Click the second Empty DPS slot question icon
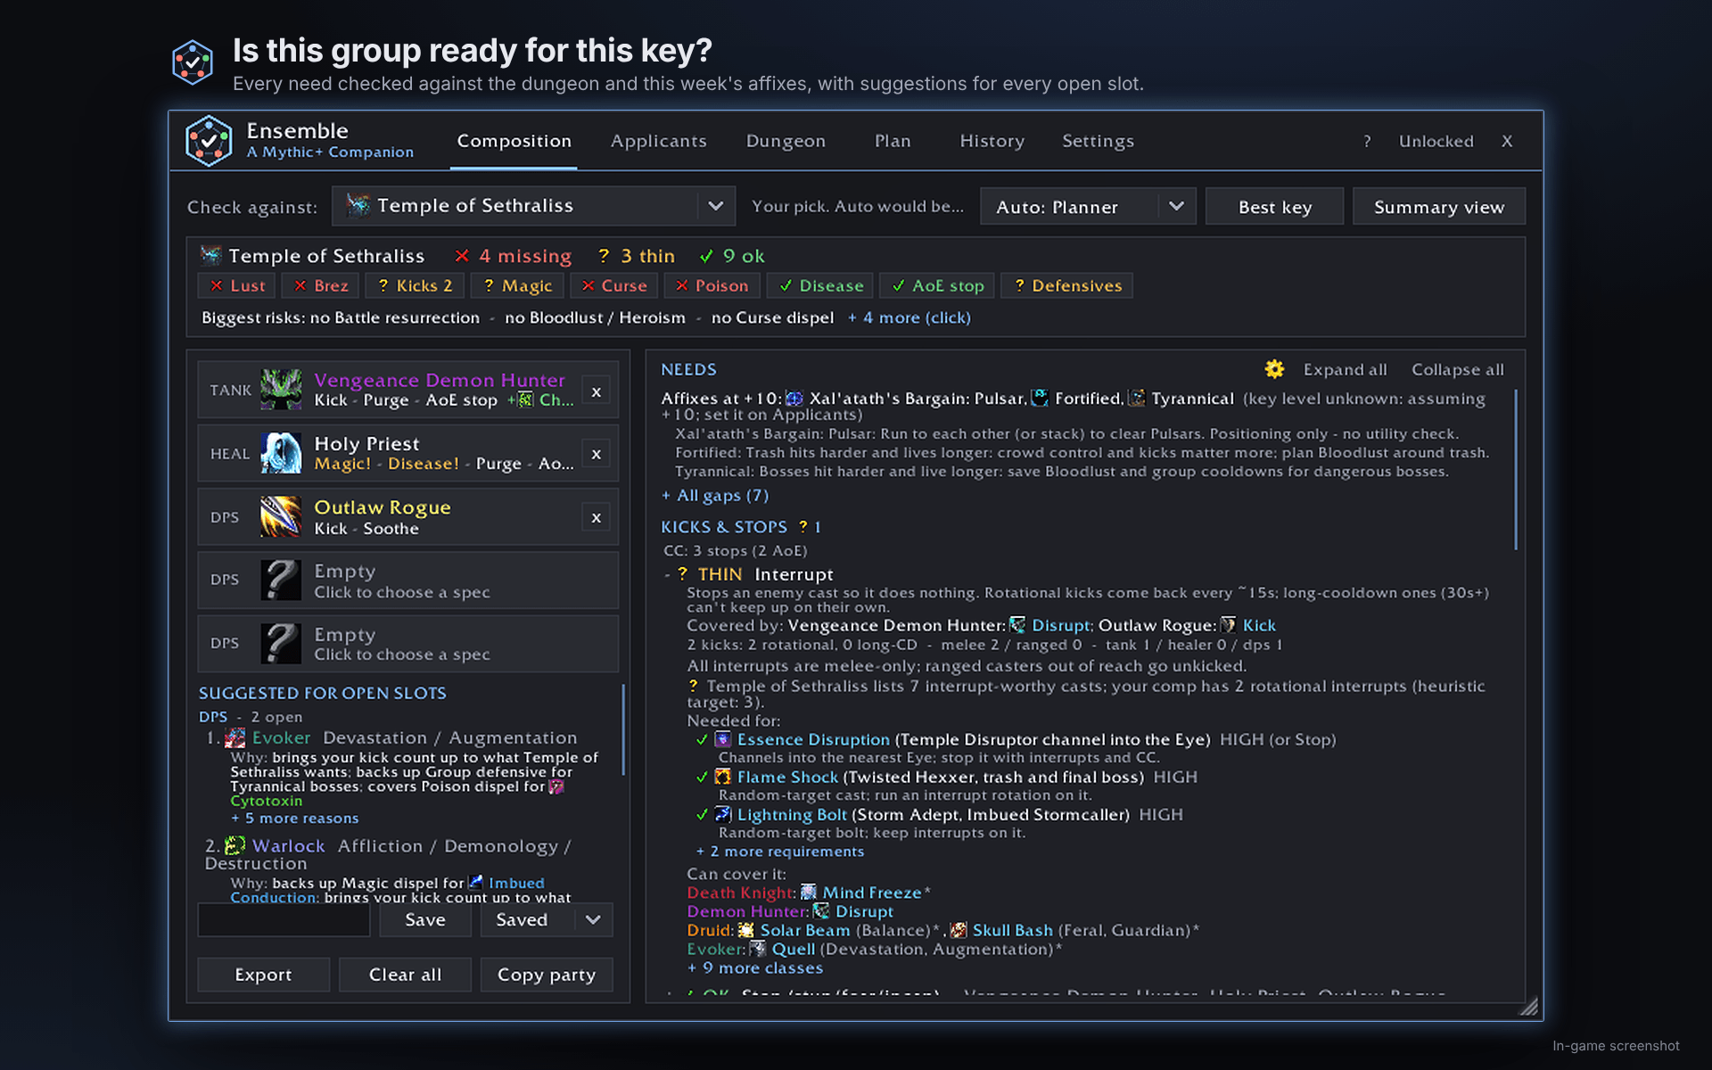Screen dimensions: 1712x1070 pos(281,643)
